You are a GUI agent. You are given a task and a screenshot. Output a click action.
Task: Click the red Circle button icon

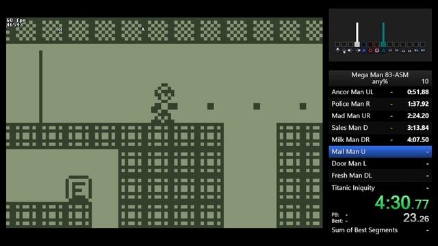[370, 51]
